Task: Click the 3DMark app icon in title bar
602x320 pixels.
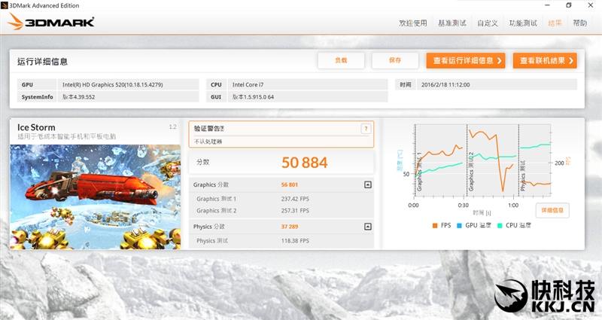Action: (5, 5)
